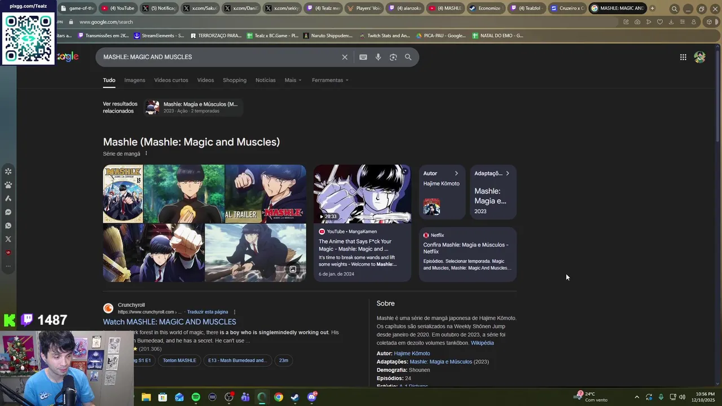Screen dimensions: 722x406
Task: Open the Adaptação card chevron
Action: tap(507, 174)
